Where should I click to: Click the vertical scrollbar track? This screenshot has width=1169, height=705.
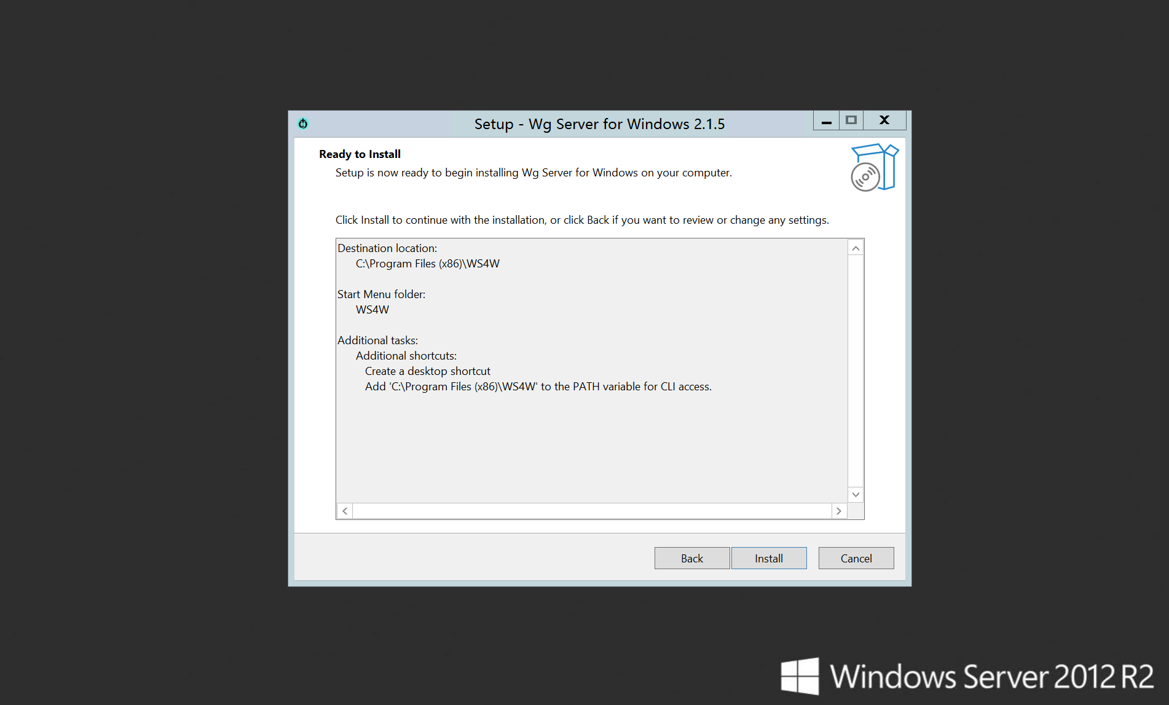click(x=856, y=371)
